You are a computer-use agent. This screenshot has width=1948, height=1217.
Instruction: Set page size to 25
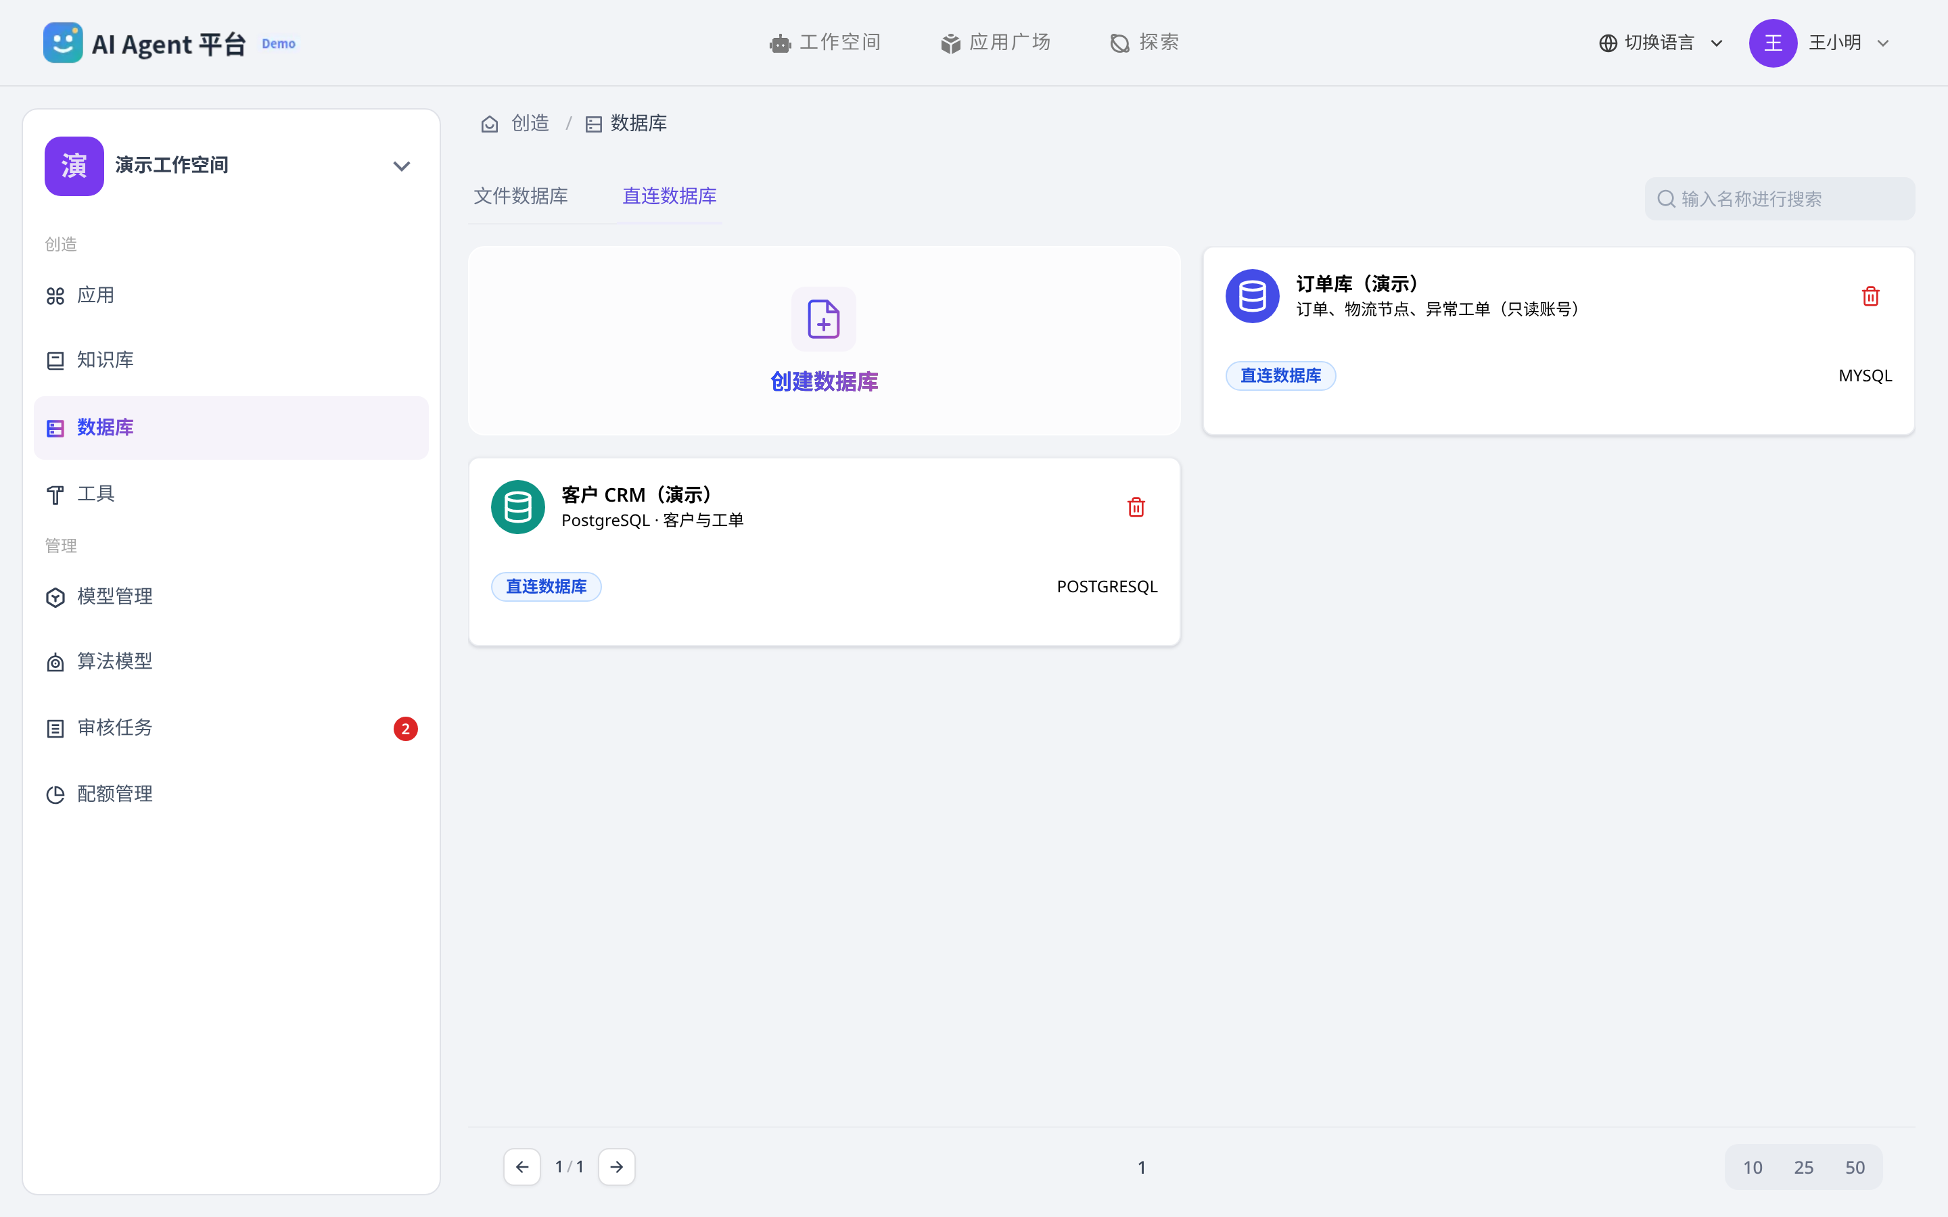coord(1804,1167)
